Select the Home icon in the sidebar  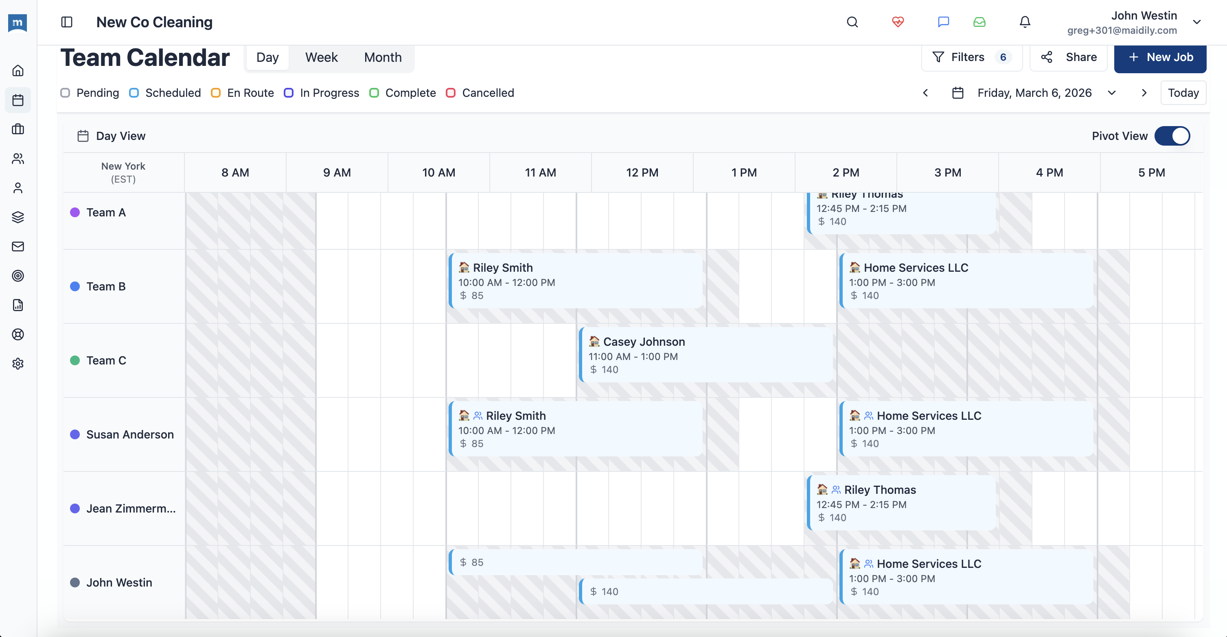tap(18, 70)
